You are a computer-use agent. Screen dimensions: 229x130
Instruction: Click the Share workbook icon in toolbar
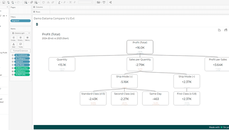[111, 3]
